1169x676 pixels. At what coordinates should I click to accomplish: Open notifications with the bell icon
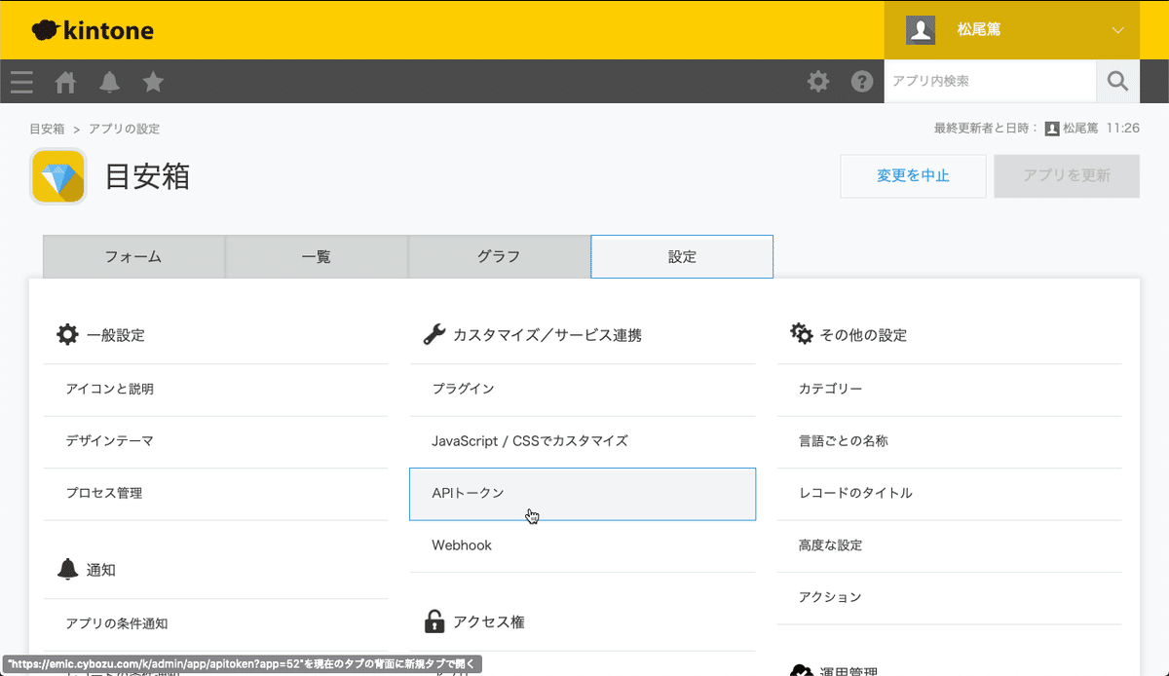point(109,82)
